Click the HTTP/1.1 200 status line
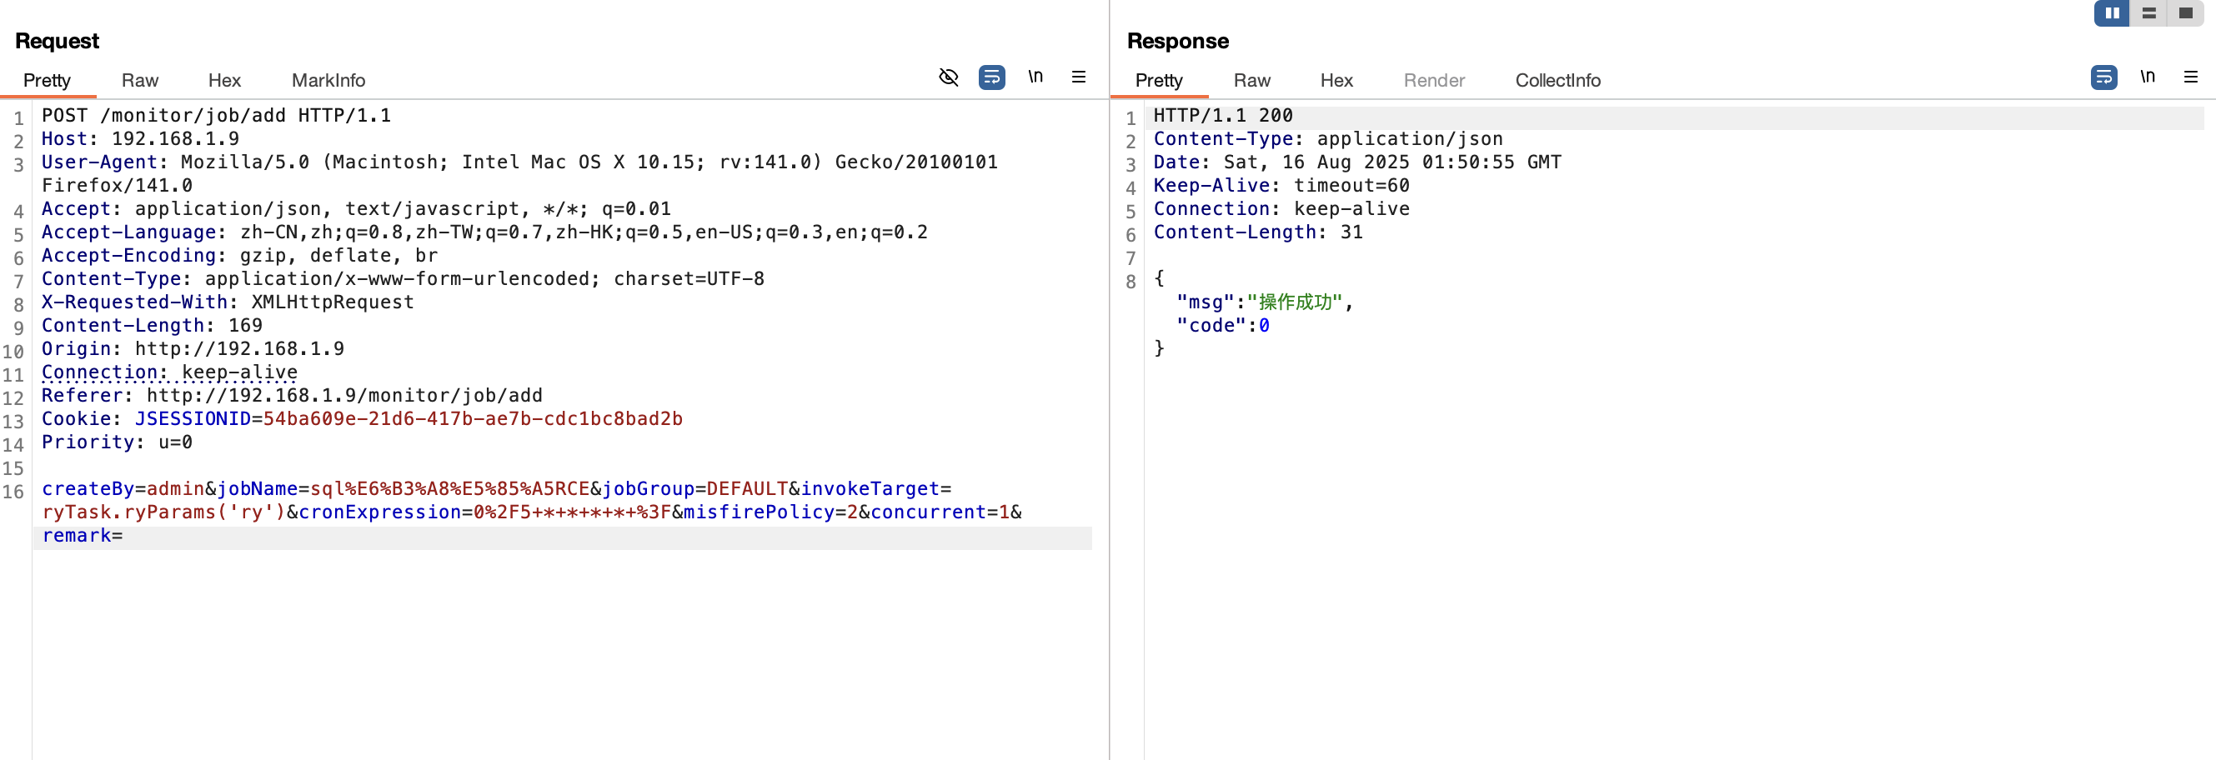 tap(1222, 115)
